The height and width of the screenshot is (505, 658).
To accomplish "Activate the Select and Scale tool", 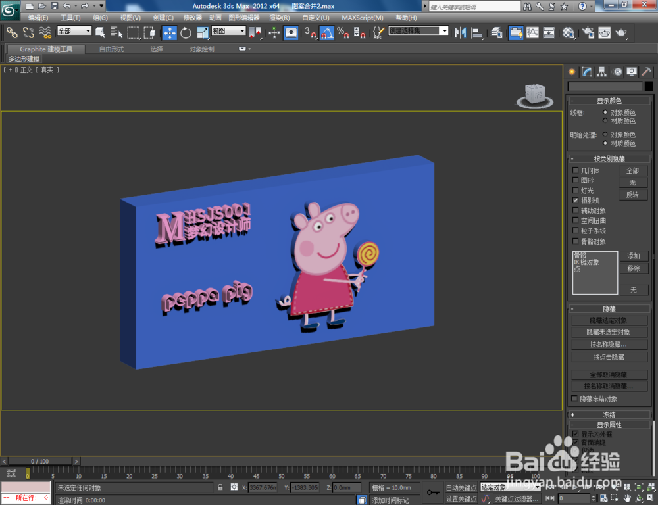I will coord(202,32).
